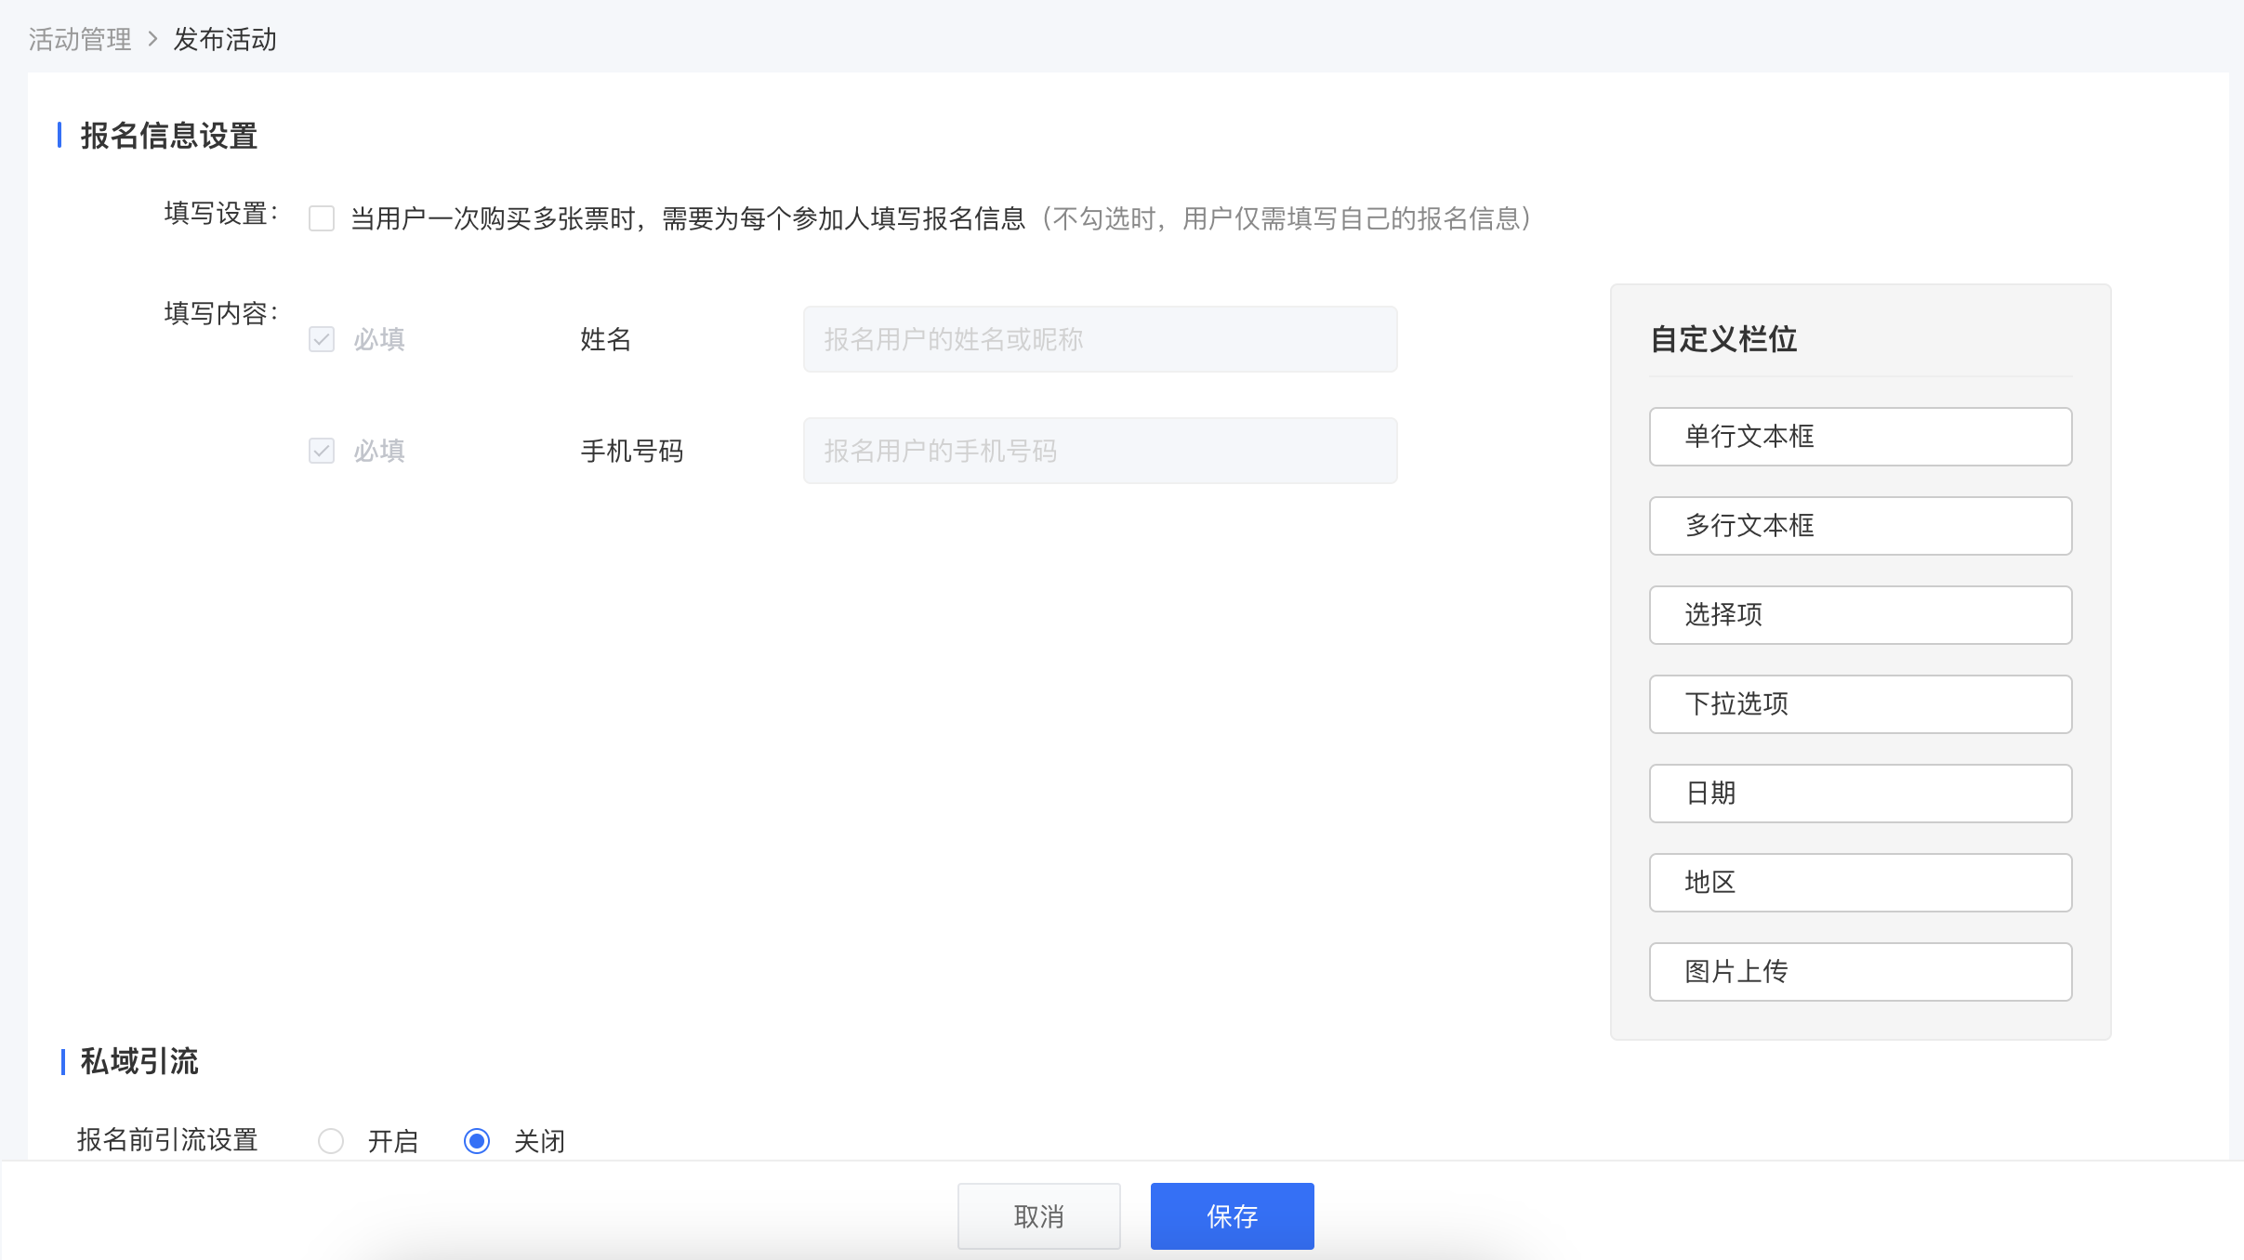Add a 单行文本框 custom field
The width and height of the screenshot is (2244, 1260).
1861,437
